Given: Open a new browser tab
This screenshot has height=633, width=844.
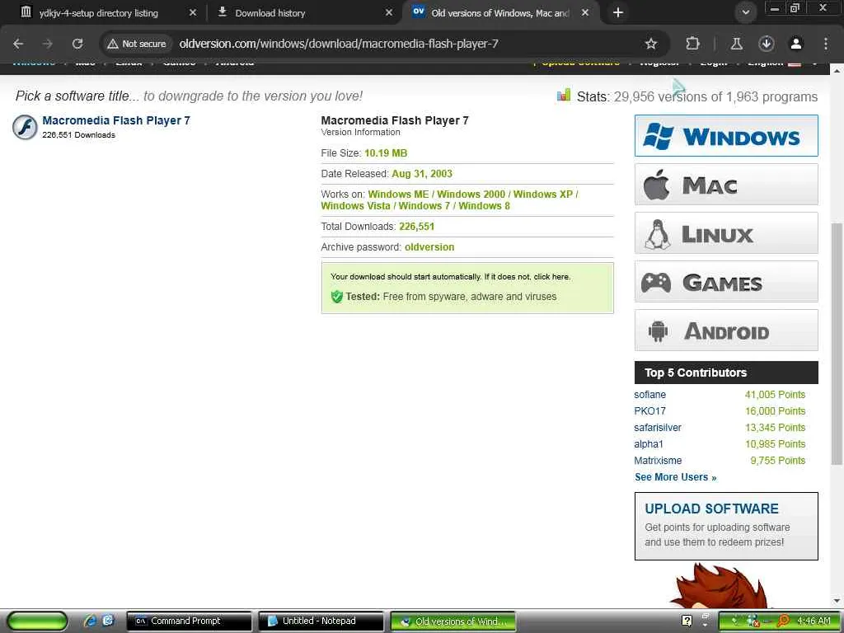Looking at the screenshot, I should (618, 12).
